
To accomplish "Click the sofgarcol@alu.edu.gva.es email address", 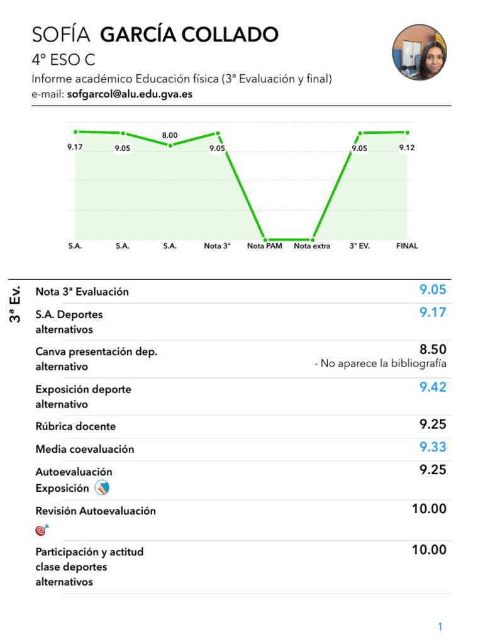I will [130, 94].
